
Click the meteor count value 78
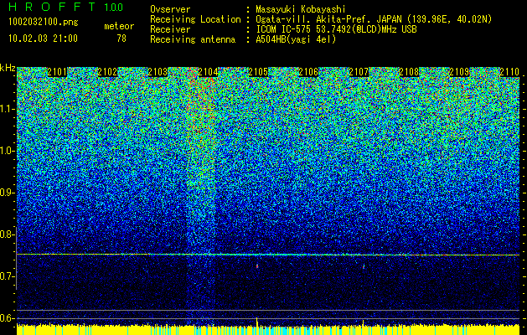point(121,39)
